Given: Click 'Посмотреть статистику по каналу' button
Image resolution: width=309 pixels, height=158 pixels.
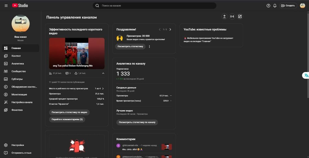Looking at the screenshot, I should [x=137, y=122].
